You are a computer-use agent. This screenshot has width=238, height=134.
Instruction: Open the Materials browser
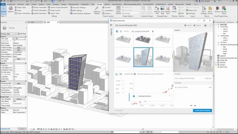pyautogui.click(x=10, y=9)
